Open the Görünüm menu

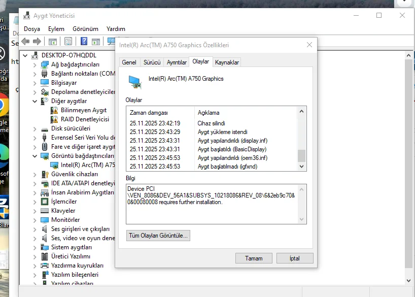pyautogui.click(x=85, y=29)
